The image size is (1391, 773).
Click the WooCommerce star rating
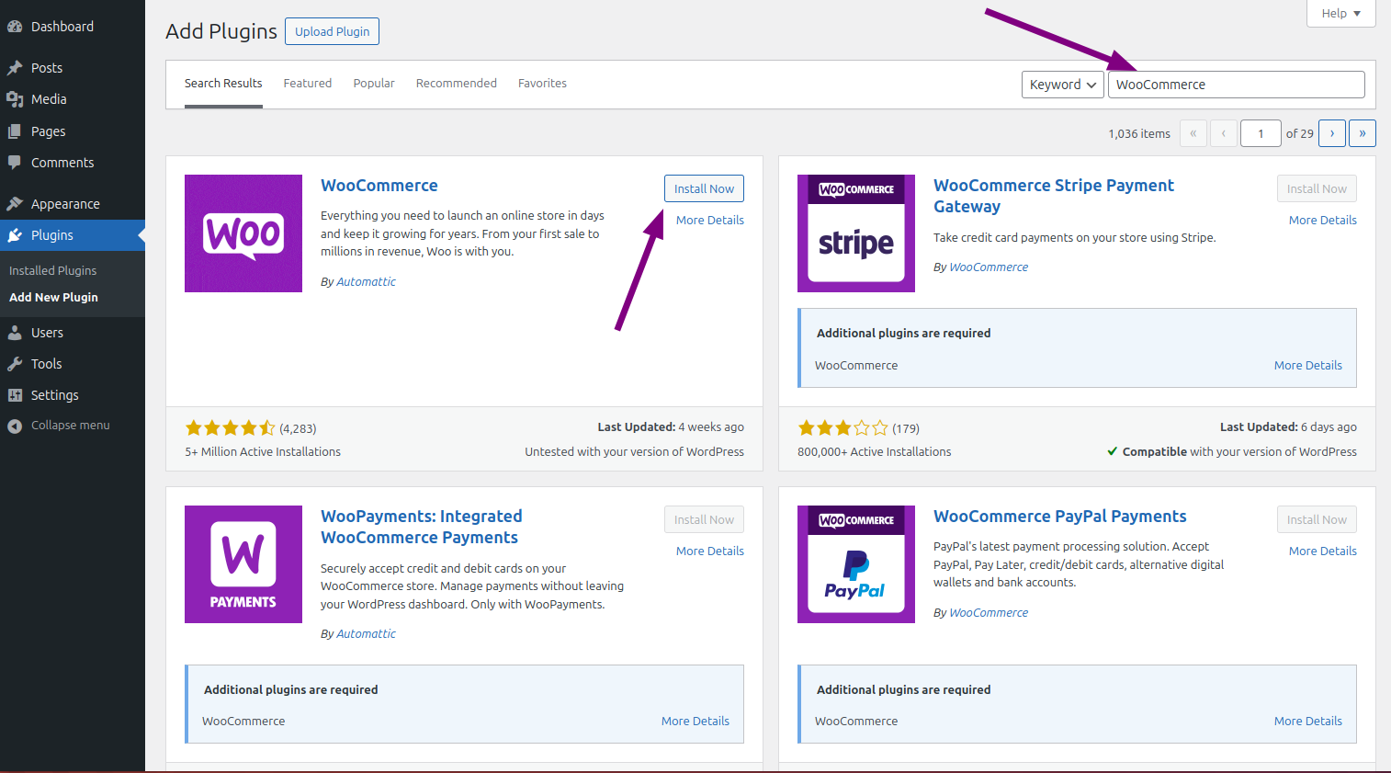tap(231, 427)
